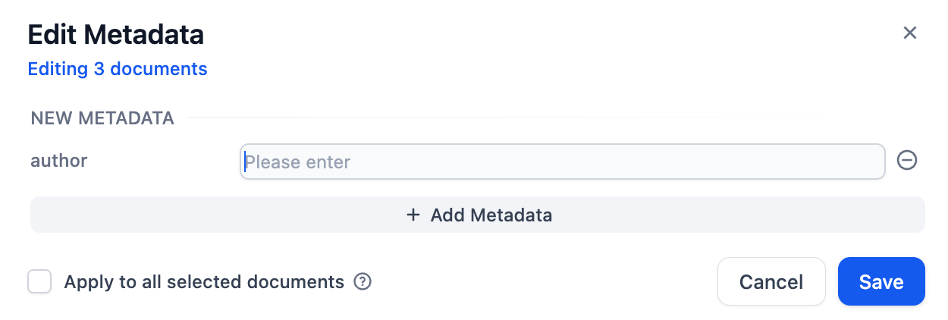Screen dimensions: 948x320
Task: Save the metadata changes
Action: tap(881, 282)
